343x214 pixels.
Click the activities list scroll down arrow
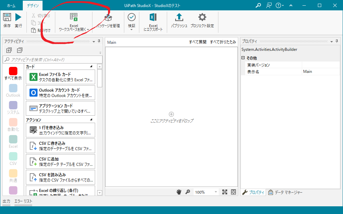pos(99,193)
